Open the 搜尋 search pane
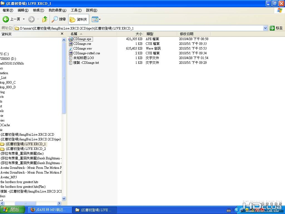Viewport: 285px width, 214px height. point(58,19)
